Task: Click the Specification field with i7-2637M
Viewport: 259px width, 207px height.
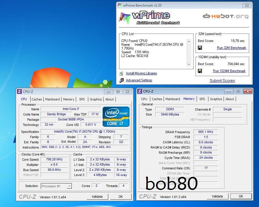Action: [x=85, y=131]
